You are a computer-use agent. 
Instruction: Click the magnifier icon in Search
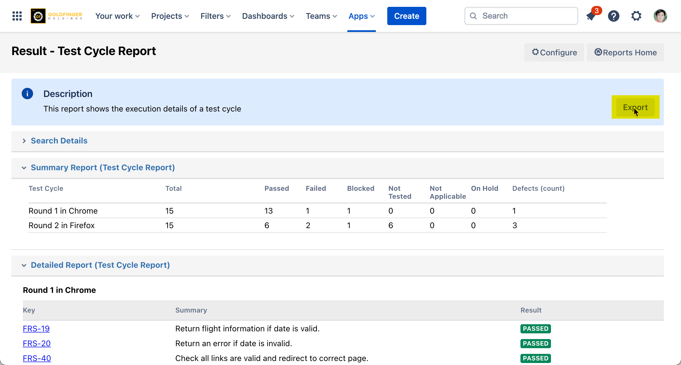point(473,16)
